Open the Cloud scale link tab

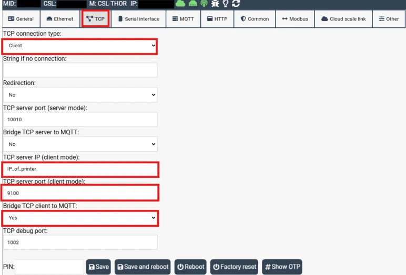click(343, 19)
